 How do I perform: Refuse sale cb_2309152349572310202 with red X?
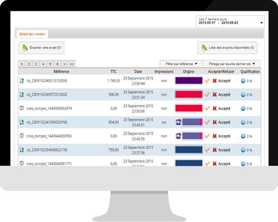coord(214,94)
